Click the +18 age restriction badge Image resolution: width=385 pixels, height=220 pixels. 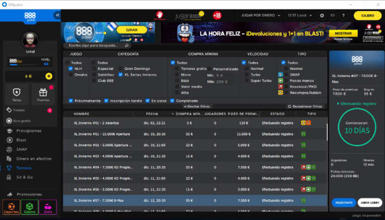217,15
